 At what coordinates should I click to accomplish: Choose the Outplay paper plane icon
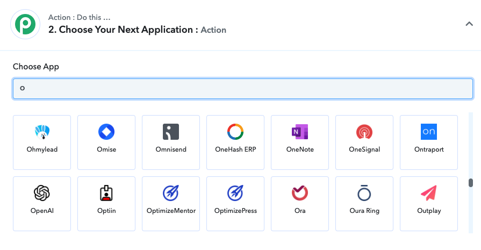click(x=429, y=193)
